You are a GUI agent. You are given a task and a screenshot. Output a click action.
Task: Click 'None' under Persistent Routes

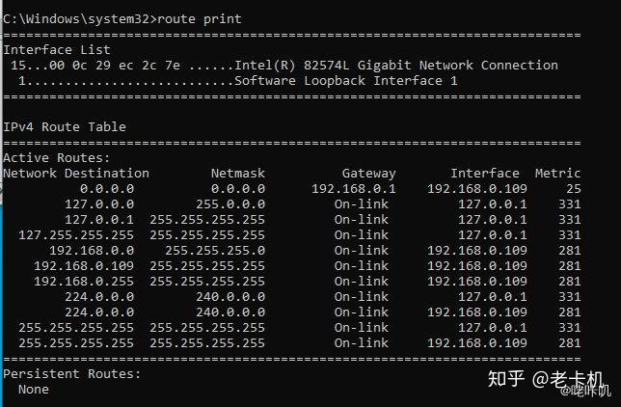pyautogui.click(x=34, y=389)
